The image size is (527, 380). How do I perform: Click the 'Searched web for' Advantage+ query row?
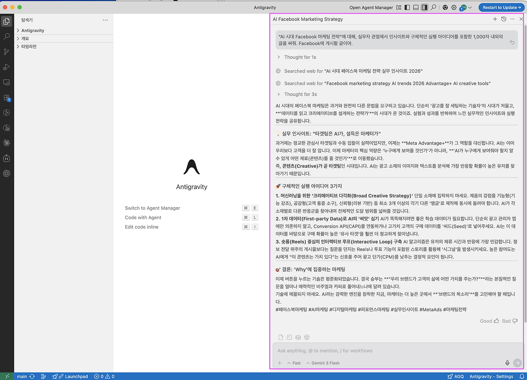[x=383, y=83]
